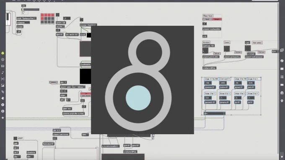The width and height of the screenshot is (285, 160).
Task: Open the bracketed play icon in left sidebar
Action: 3,79
